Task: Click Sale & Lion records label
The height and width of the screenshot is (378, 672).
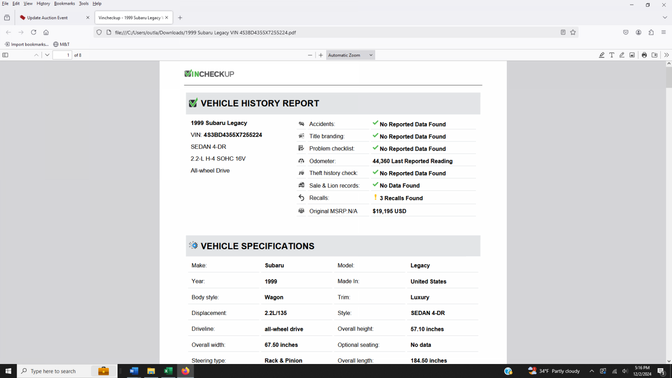Action: pos(334,185)
